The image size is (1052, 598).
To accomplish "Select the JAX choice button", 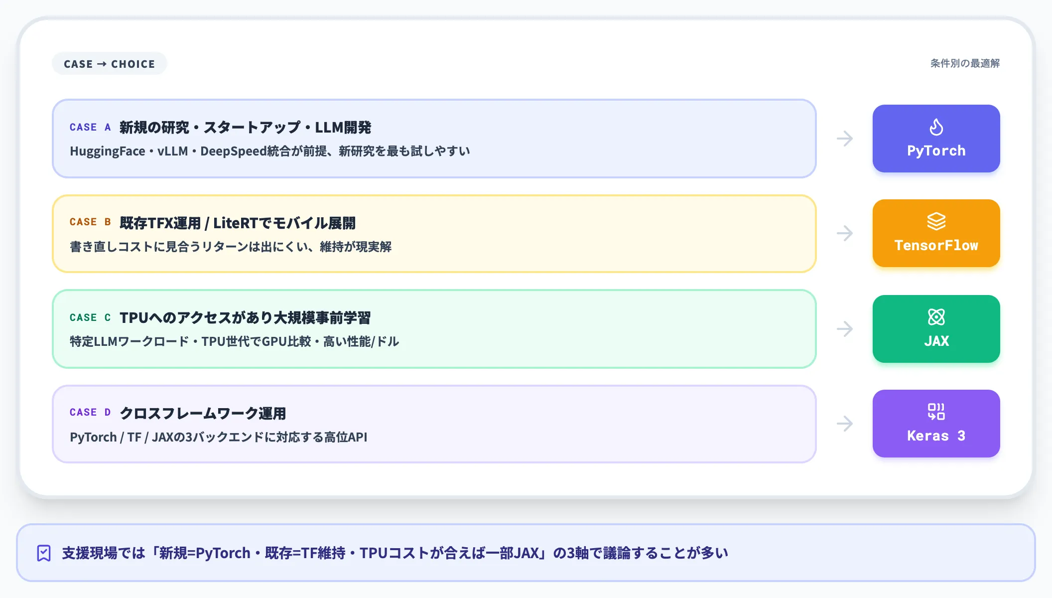I will click(x=936, y=329).
